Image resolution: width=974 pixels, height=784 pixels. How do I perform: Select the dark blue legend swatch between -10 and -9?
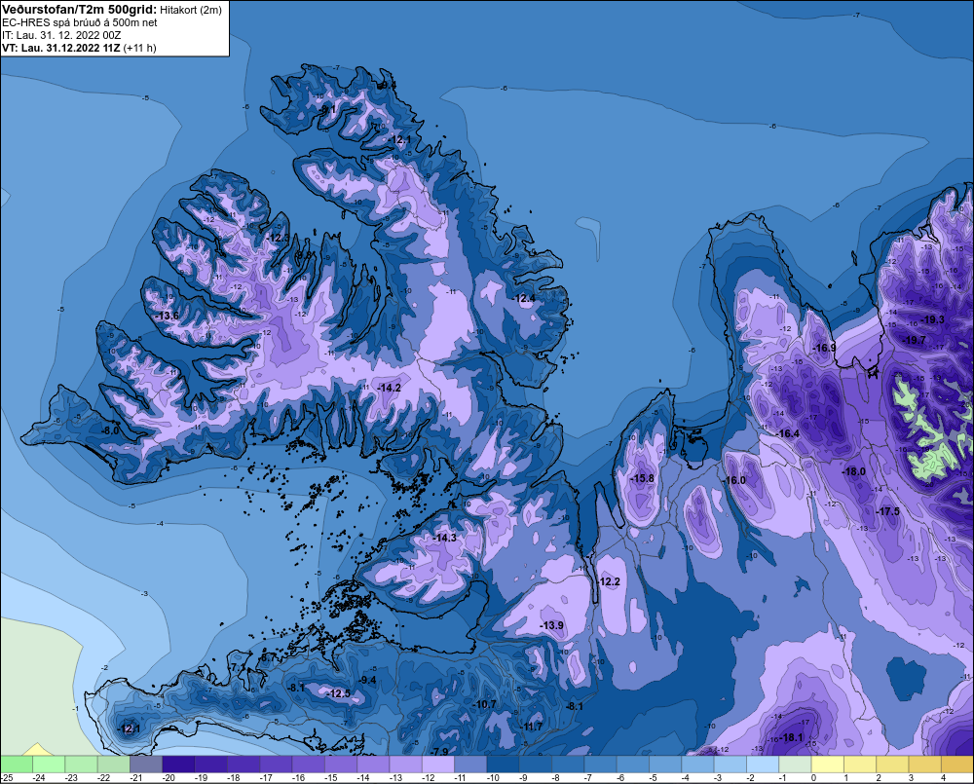tap(504, 764)
